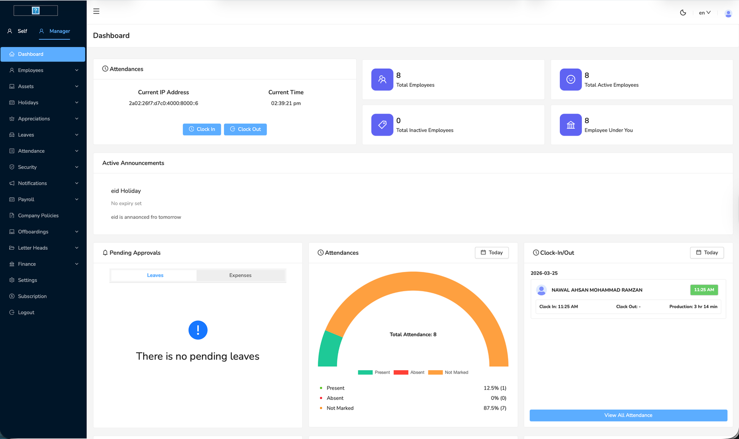Expand the Holidays sidebar chevron

77,102
